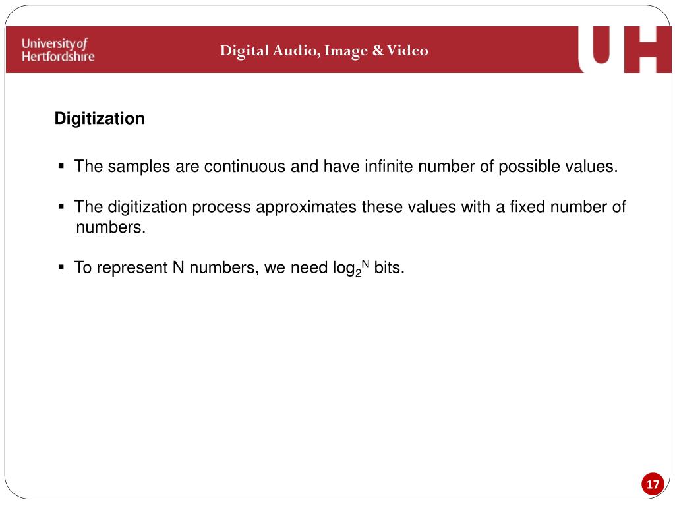Viewport: 675px width, 506px height.
Task: Click the Digitization heading
Action: coord(100,119)
